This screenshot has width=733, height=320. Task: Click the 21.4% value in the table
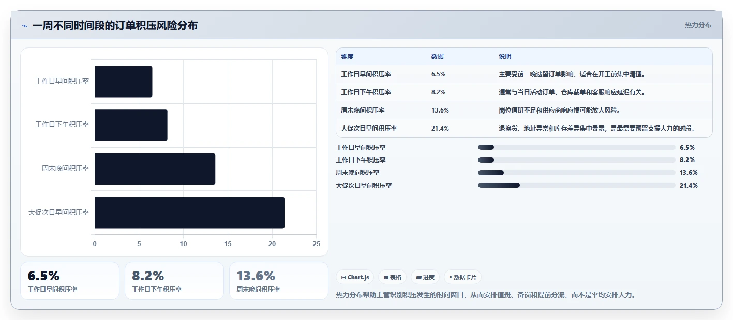[440, 129]
